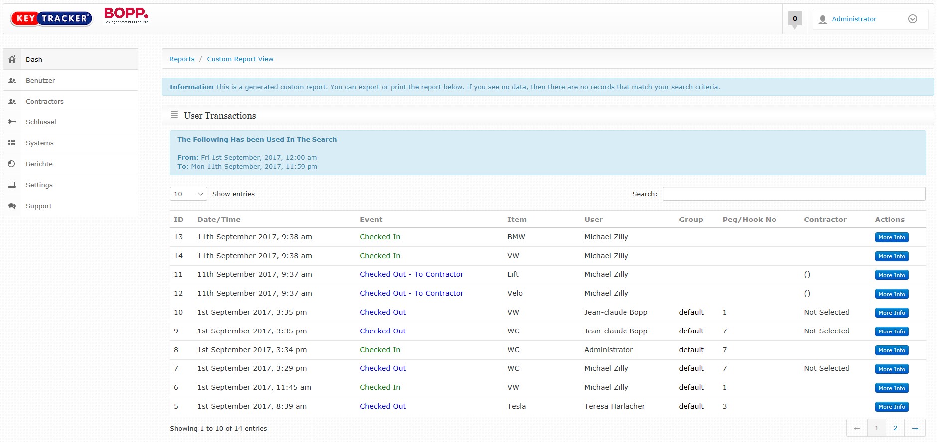Click More Info for transaction ID 12
Viewport: 937px width, 442px height.
pyautogui.click(x=892, y=294)
